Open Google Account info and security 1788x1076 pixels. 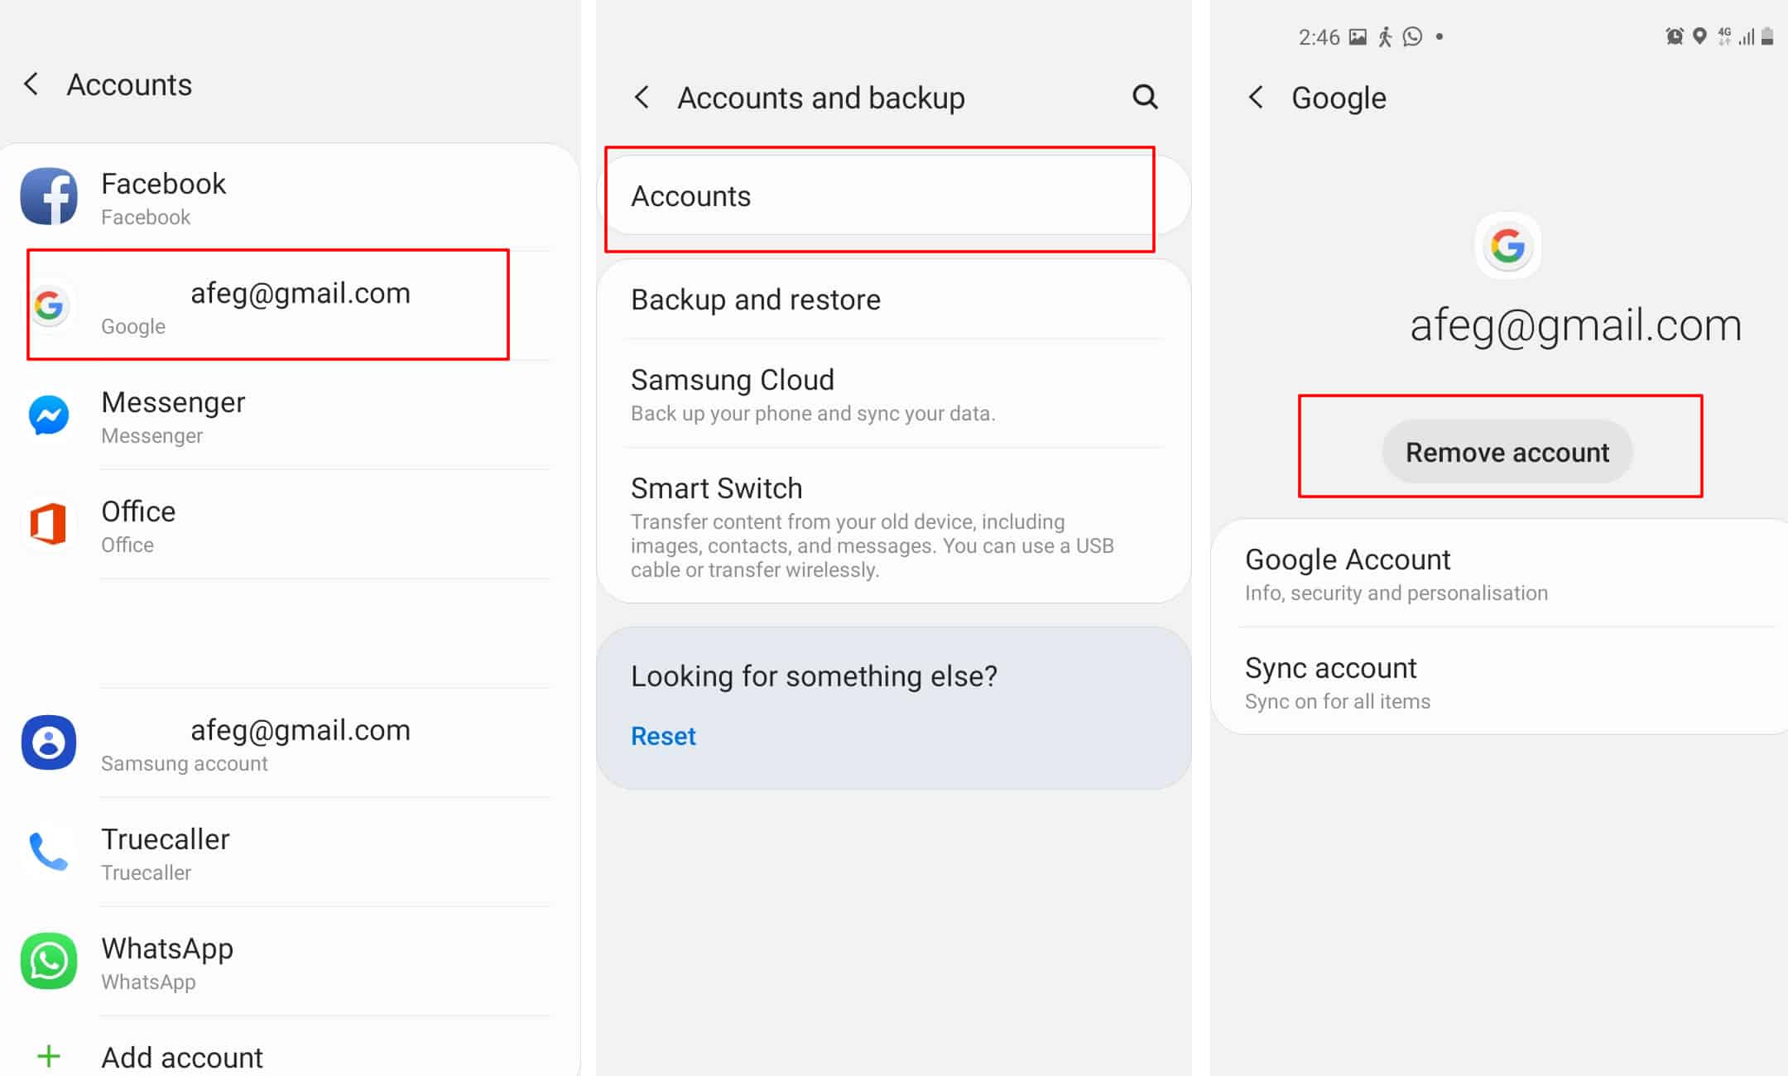coord(1499,574)
